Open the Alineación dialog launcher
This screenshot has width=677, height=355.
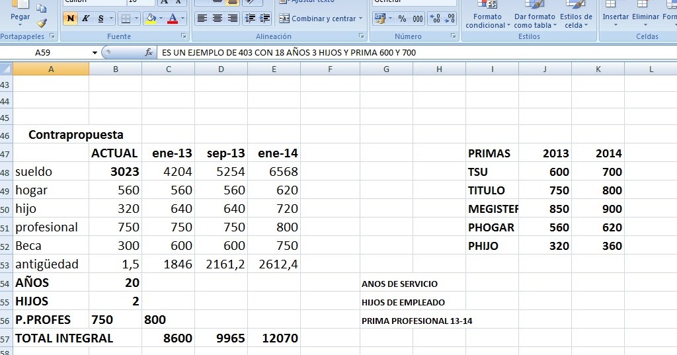362,36
